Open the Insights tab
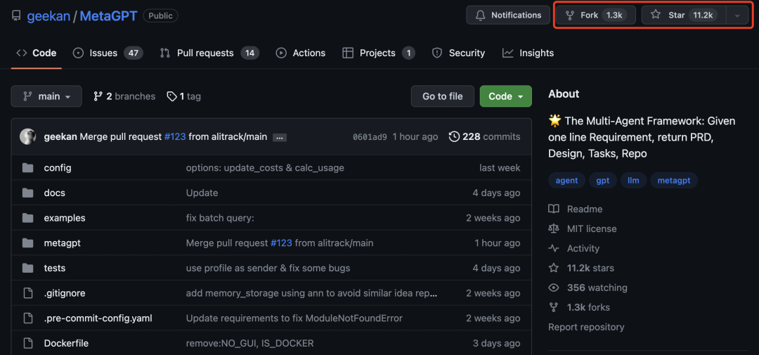 point(528,53)
